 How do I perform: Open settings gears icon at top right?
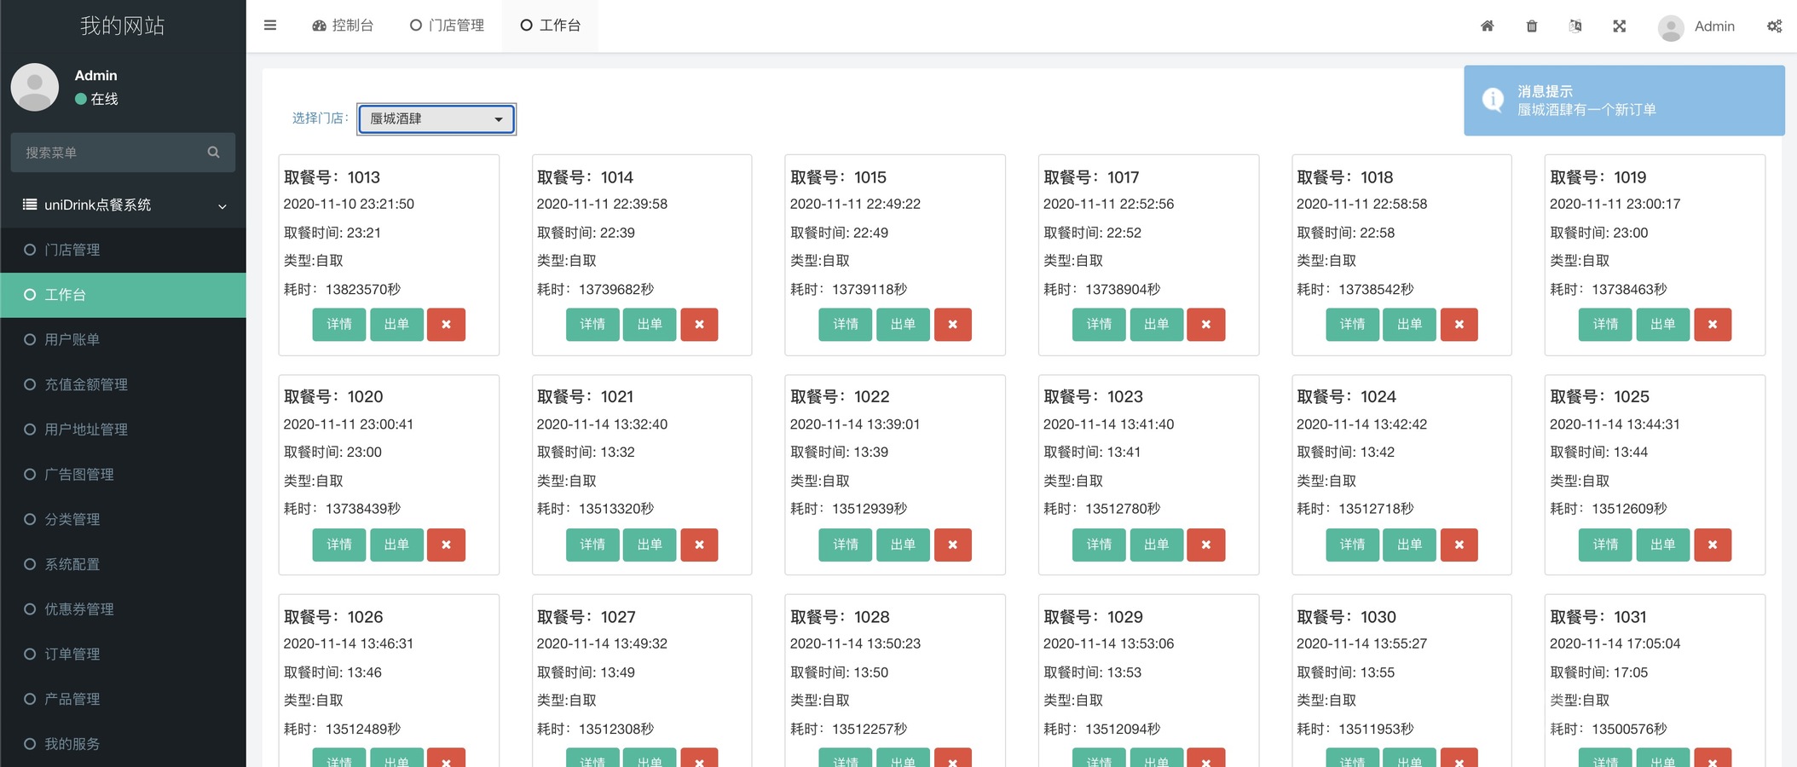tap(1774, 26)
